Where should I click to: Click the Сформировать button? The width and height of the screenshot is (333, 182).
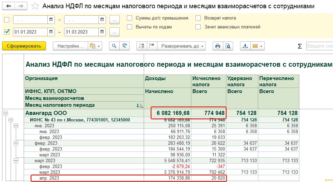coord(24,46)
